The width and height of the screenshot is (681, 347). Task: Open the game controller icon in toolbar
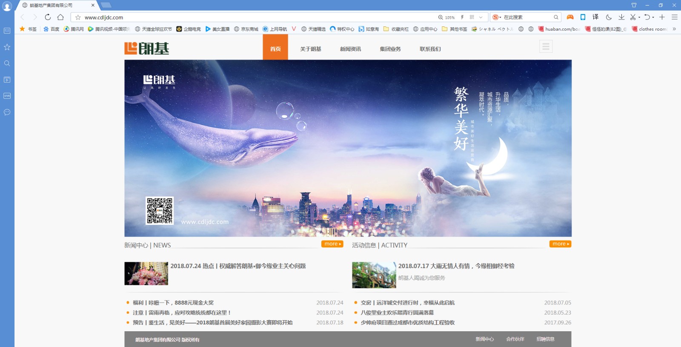tap(570, 17)
